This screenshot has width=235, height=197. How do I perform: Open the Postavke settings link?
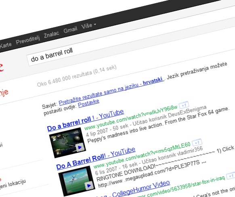(x=88, y=103)
